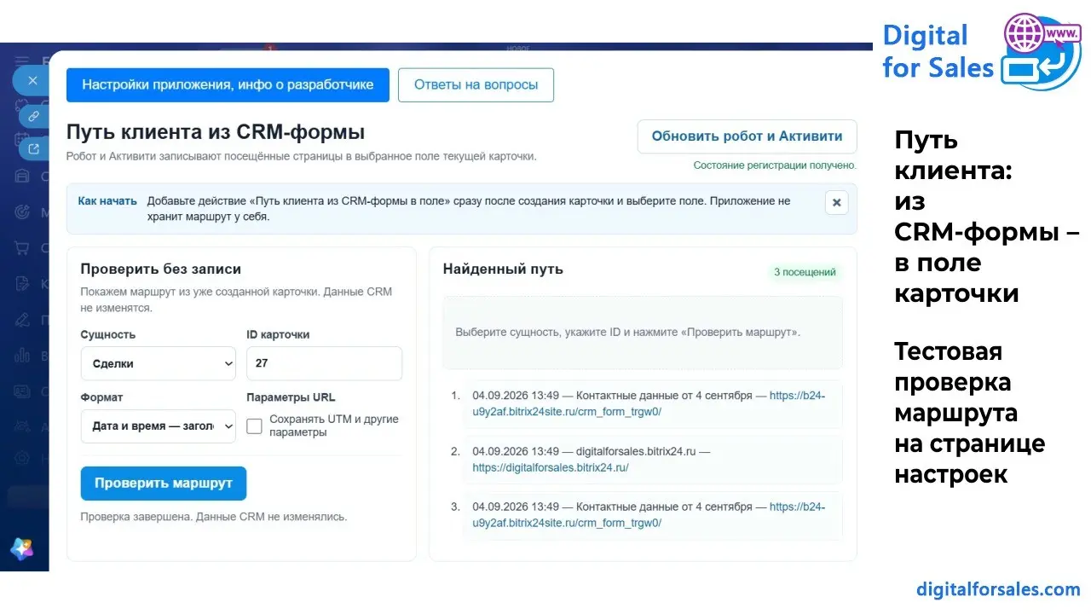The width and height of the screenshot is (1091, 614).
Task: Click 'Состояние регистрации получено.' status text
Action: pyautogui.click(x=775, y=165)
